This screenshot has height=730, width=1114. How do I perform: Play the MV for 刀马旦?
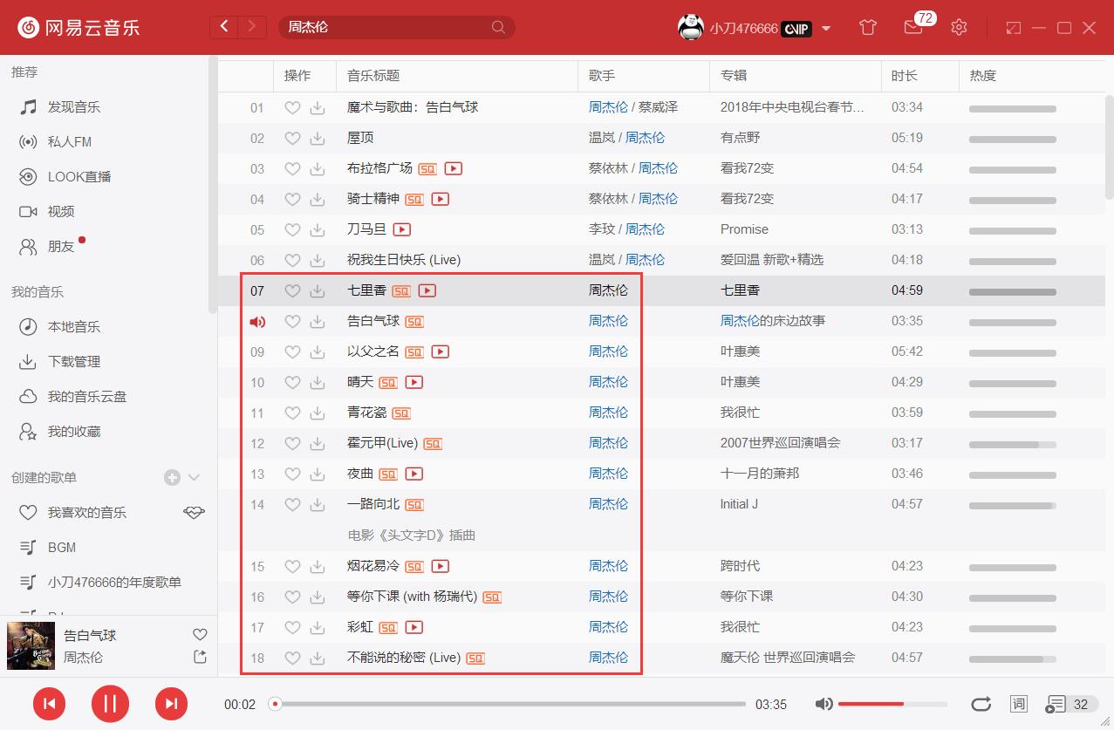click(x=401, y=230)
